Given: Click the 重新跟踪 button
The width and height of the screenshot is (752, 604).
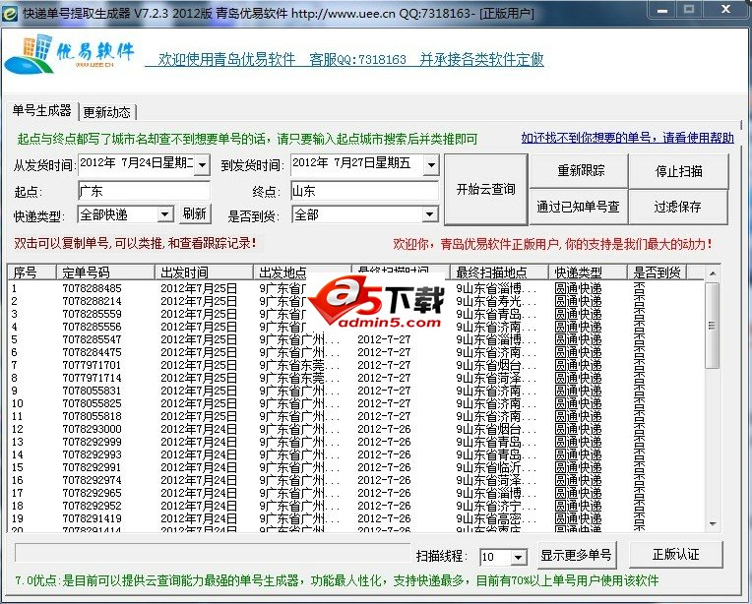Looking at the screenshot, I should [x=579, y=170].
